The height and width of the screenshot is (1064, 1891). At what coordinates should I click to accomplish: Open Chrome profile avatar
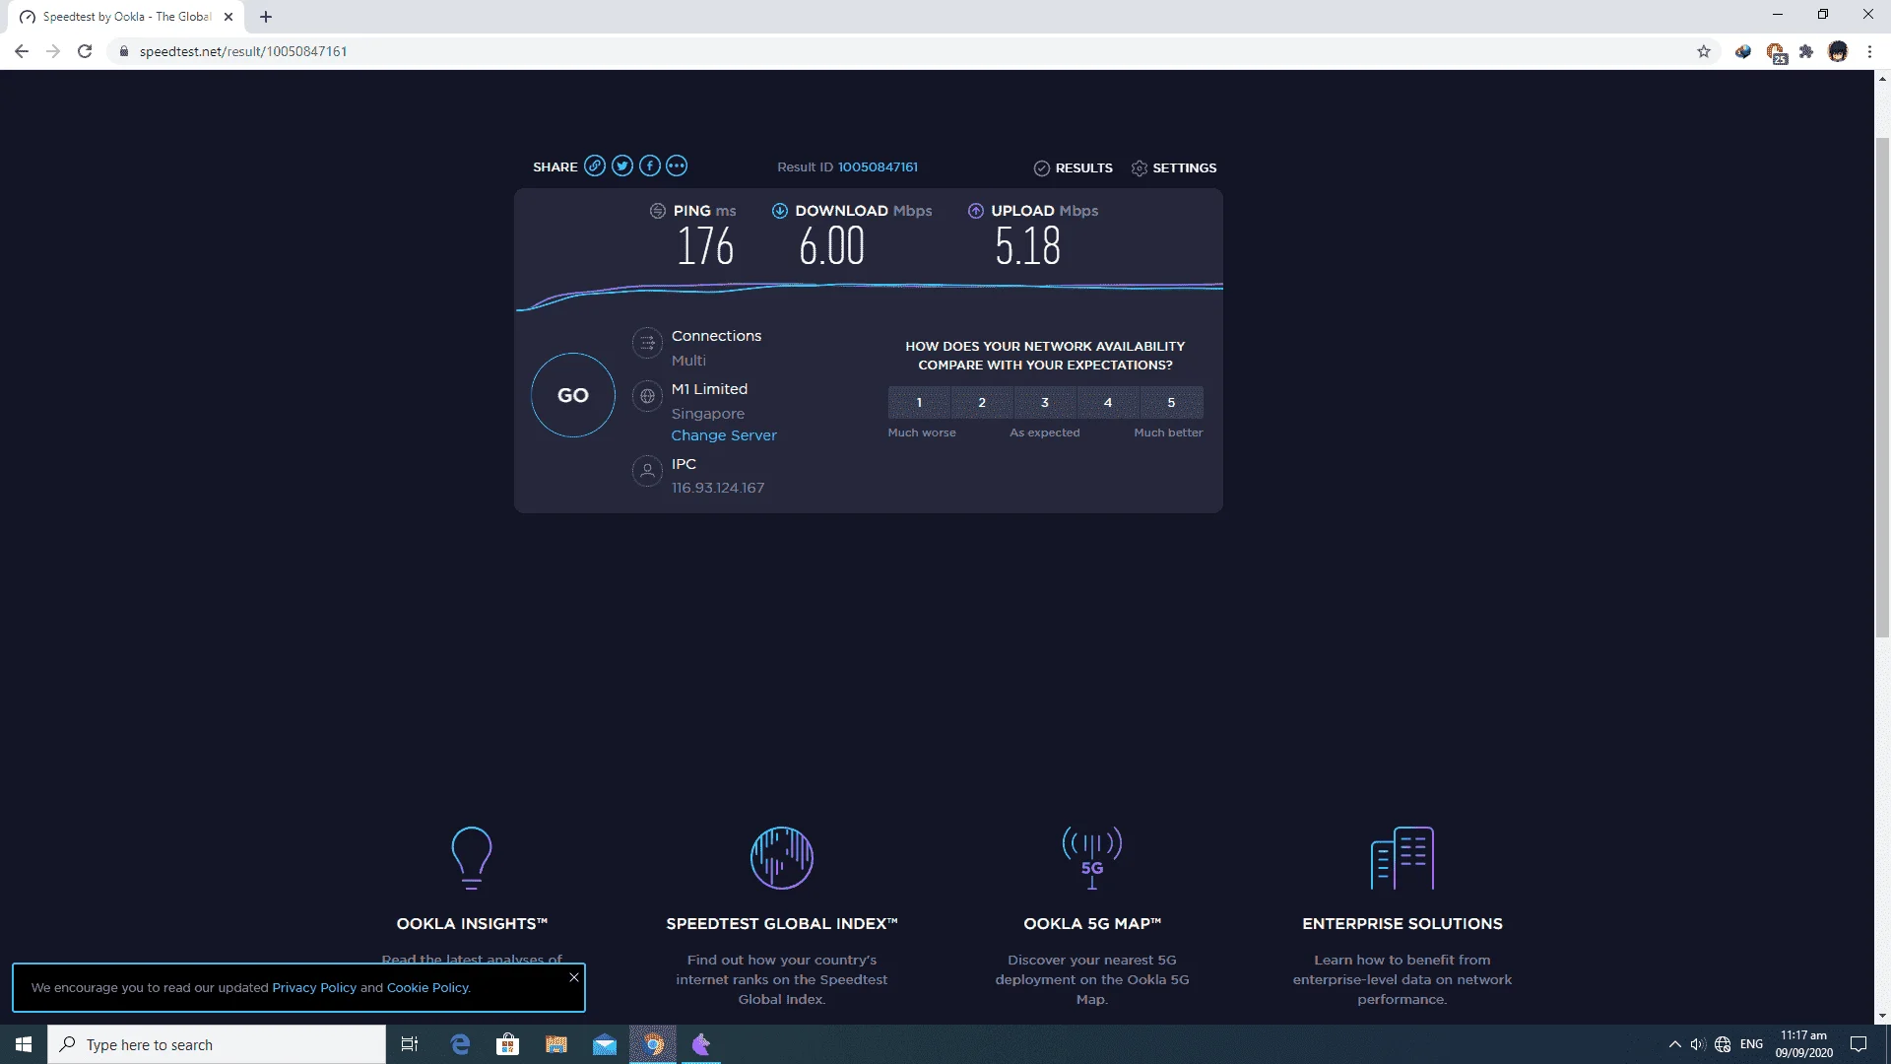coord(1838,51)
